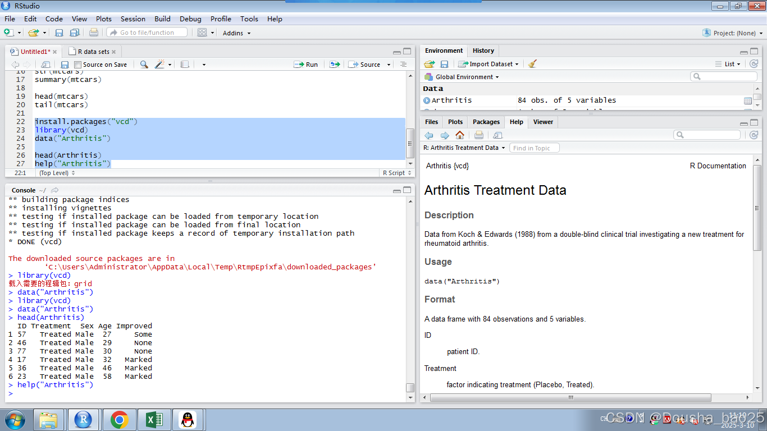Click the compile report notebook icon

185,65
